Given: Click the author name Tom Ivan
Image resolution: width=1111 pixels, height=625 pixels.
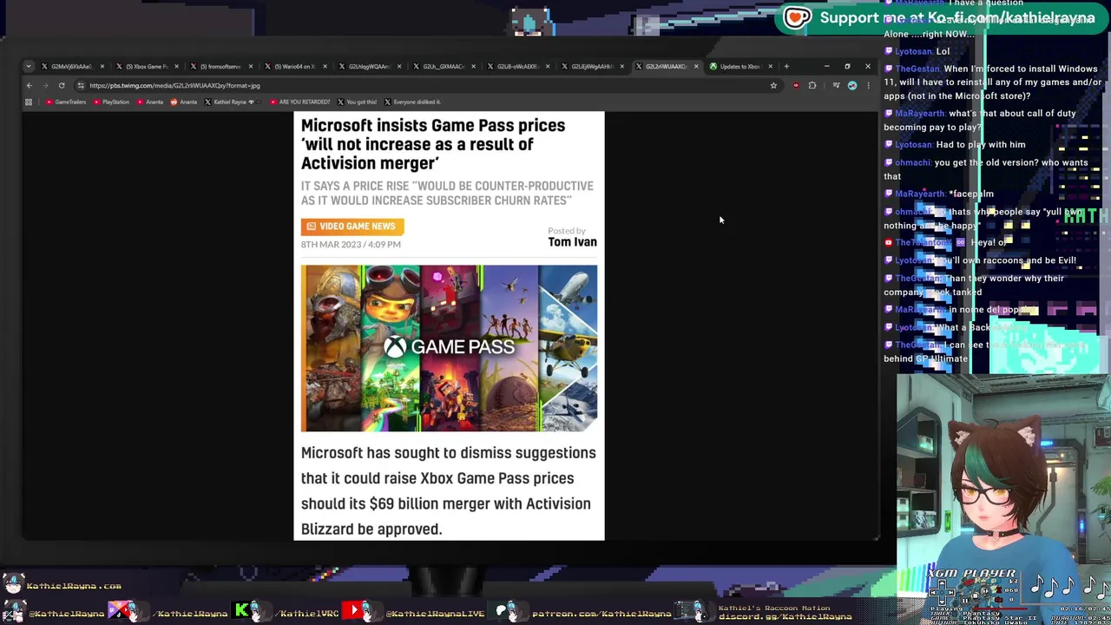Looking at the screenshot, I should click(x=572, y=242).
